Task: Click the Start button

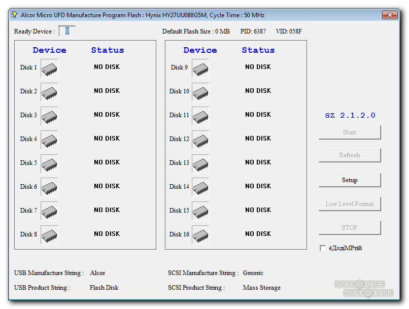Action: pos(350,132)
